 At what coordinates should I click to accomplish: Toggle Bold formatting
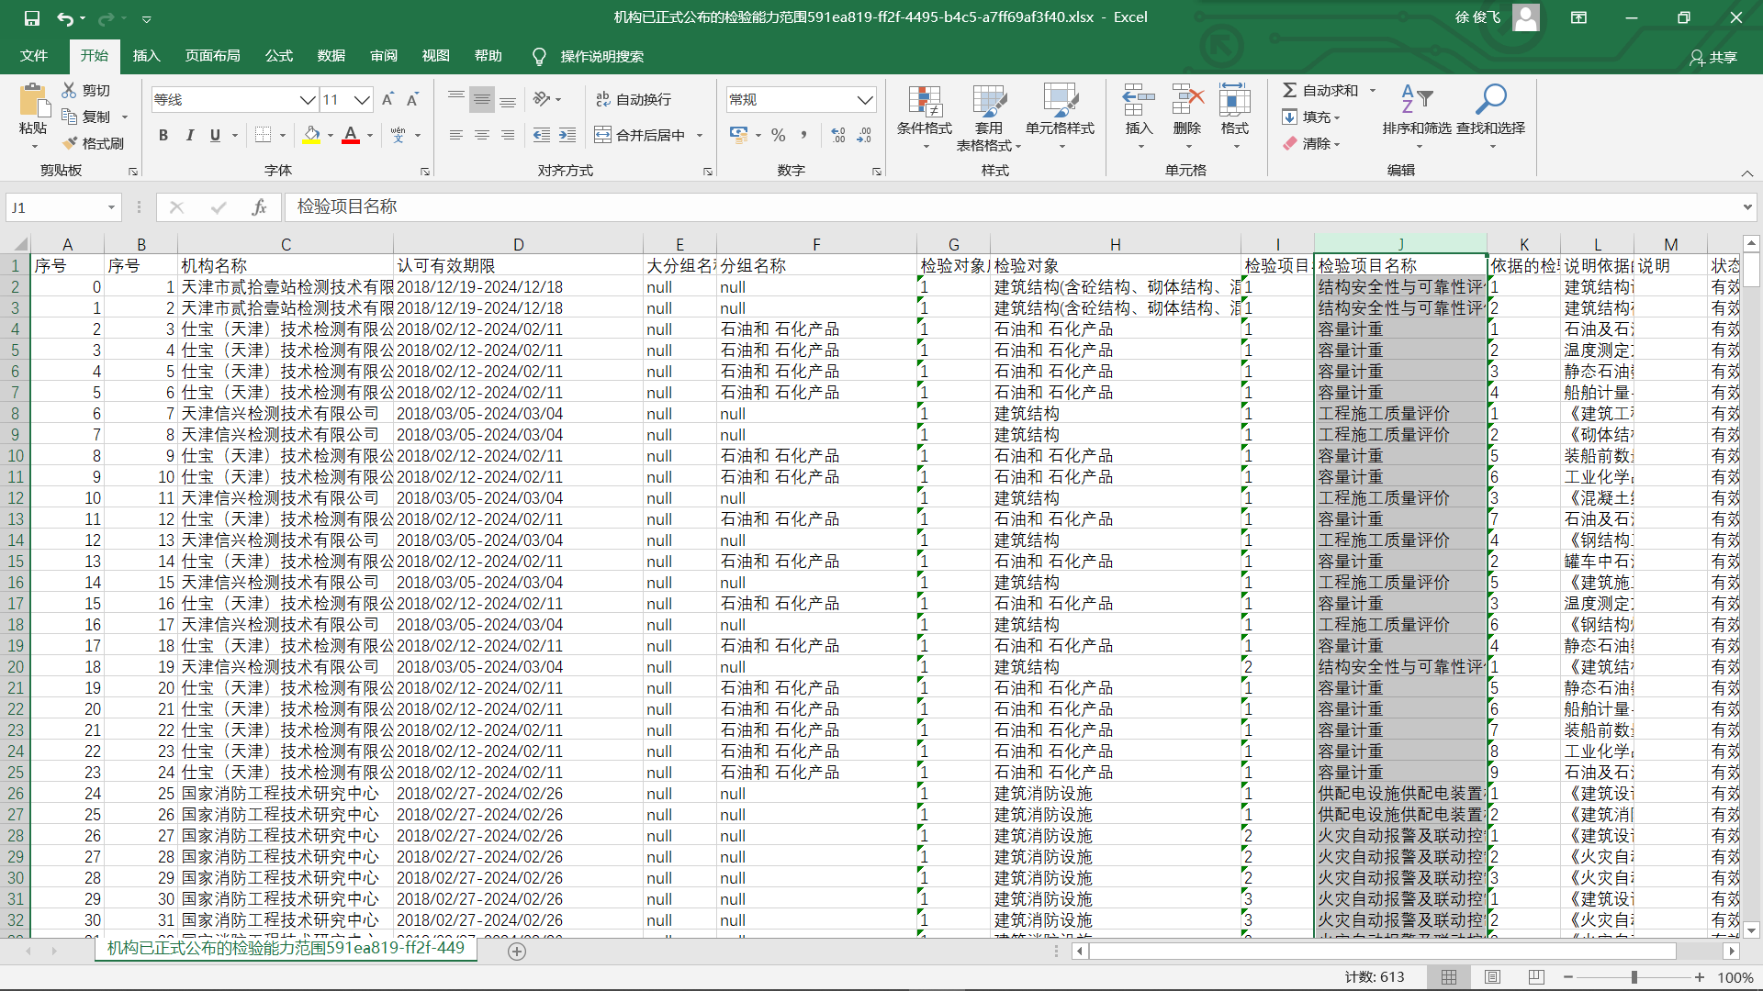pos(163,135)
